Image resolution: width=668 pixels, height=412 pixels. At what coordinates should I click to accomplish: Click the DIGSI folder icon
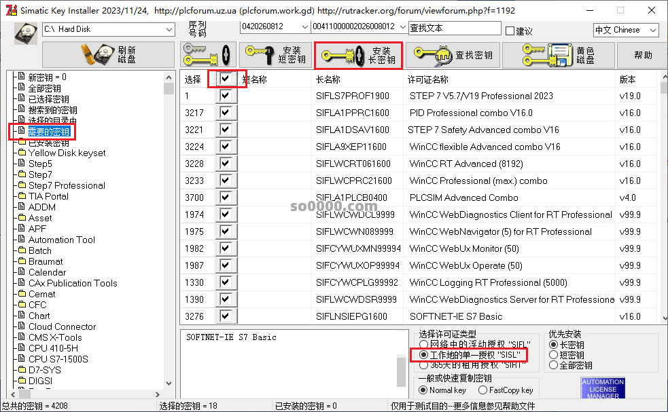tap(22, 381)
